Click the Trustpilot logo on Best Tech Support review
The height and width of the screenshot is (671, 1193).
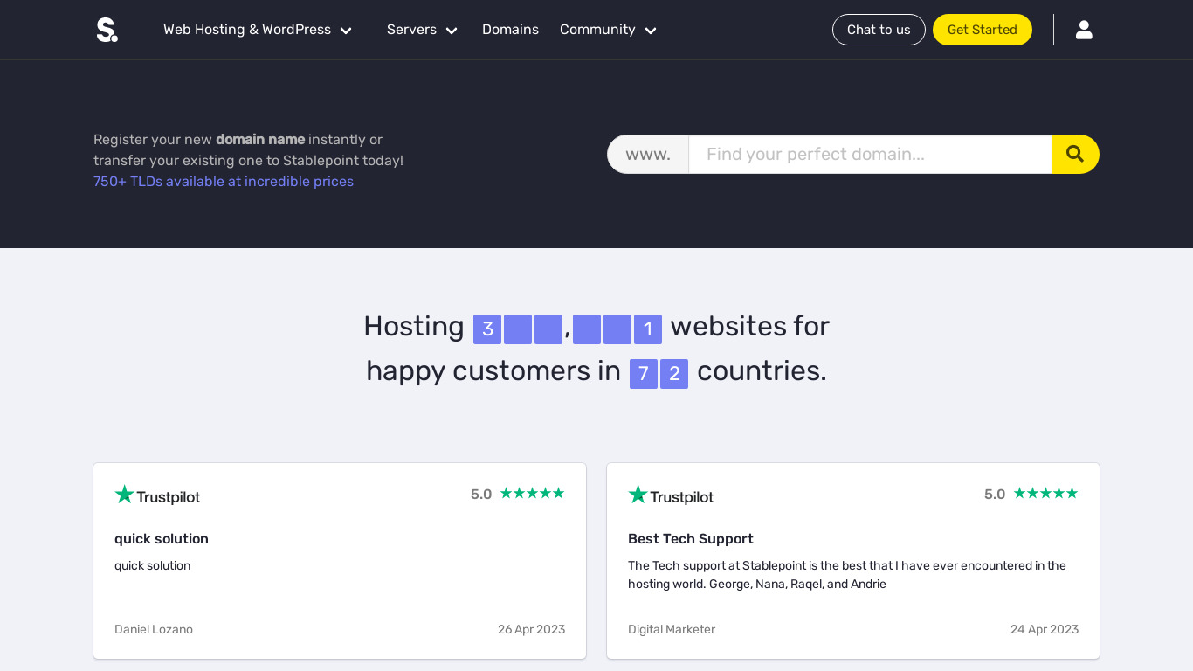click(x=671, y=495)
